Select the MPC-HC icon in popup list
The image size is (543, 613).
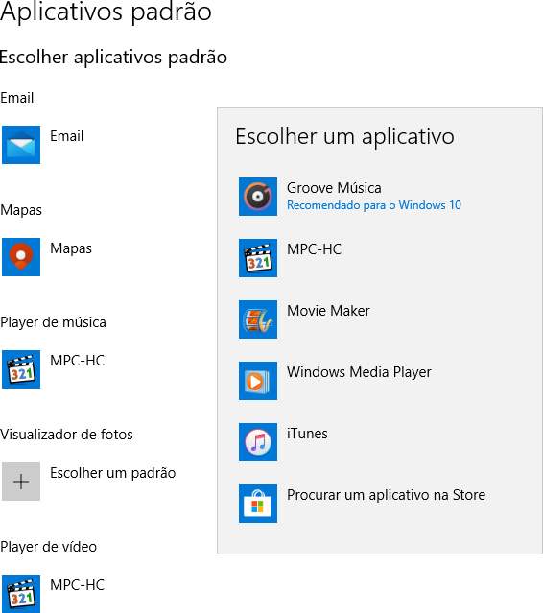(258, 258)
